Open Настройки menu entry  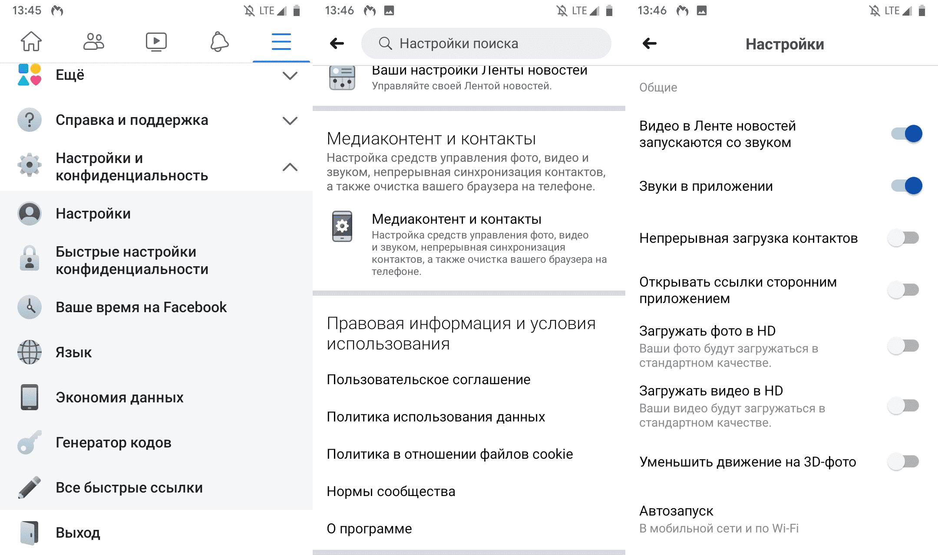pos(156,213)
